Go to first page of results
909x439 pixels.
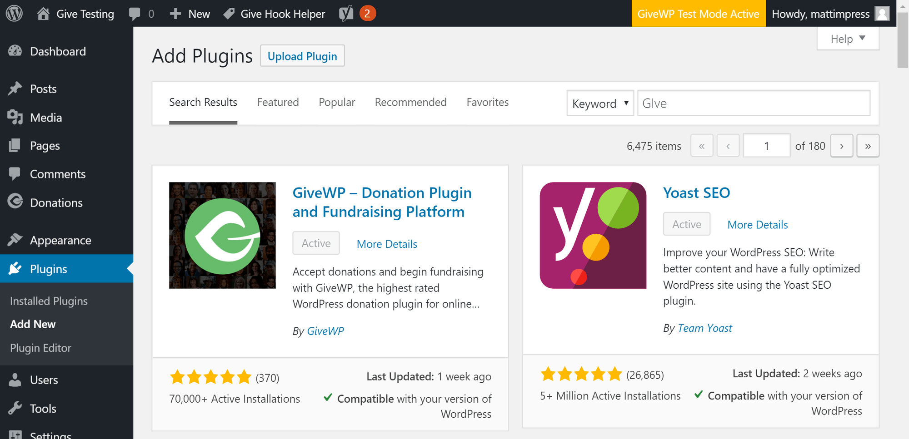[x=702, y=146]
